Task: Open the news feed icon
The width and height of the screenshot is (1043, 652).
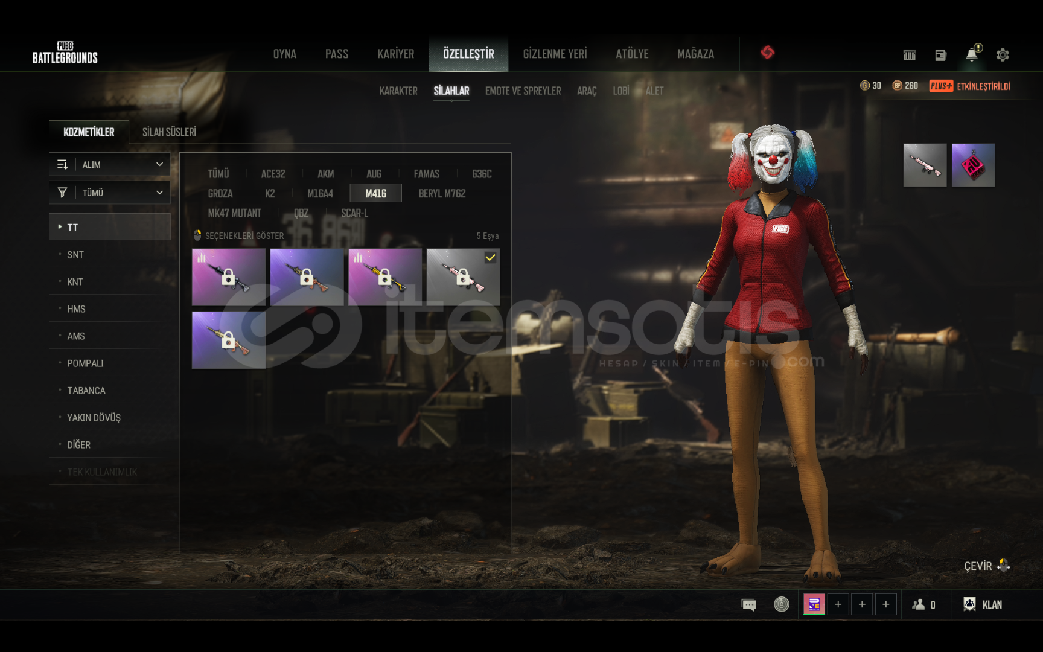Action: [940, 55]
